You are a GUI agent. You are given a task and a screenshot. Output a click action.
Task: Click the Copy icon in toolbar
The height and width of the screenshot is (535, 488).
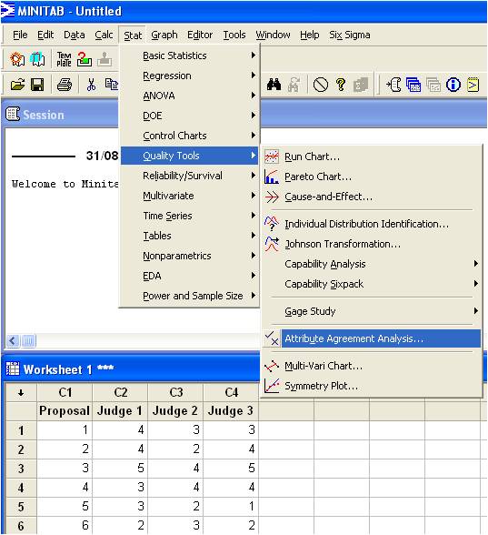click(x=112, y=85)
